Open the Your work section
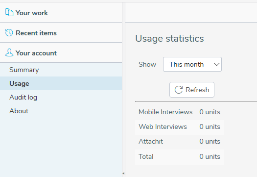The height and width of the screenshot is (177, 257). [61, 13]
